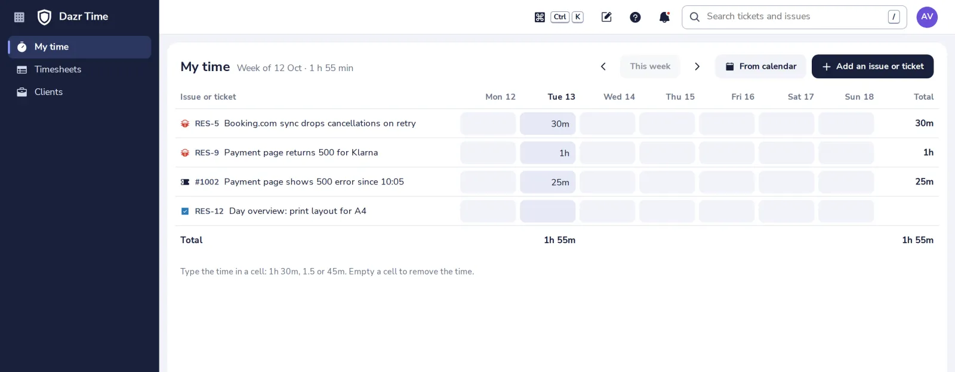Click the empty Tuesday cell for RES-12
Screen dimensions: 955x372
click(548, 211)
